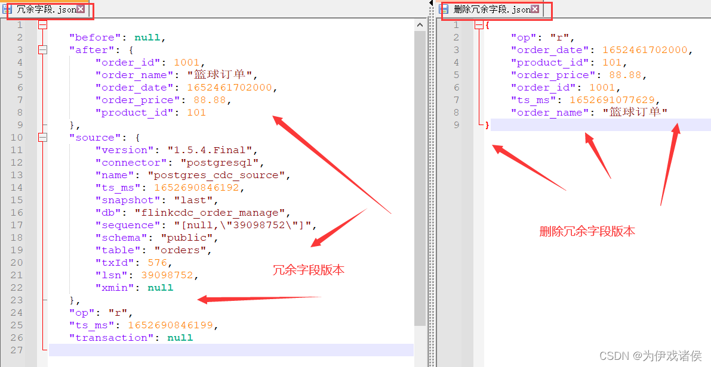Click line number 27 in left pane
711x367 pixels.
(17, 350)
